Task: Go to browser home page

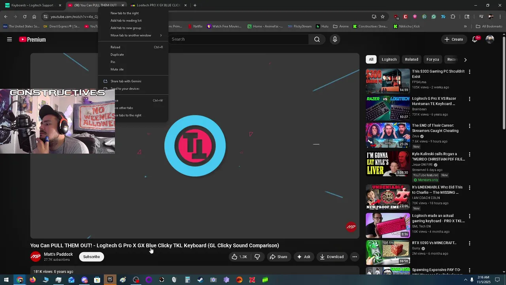Action: click(x=34, y=17)
